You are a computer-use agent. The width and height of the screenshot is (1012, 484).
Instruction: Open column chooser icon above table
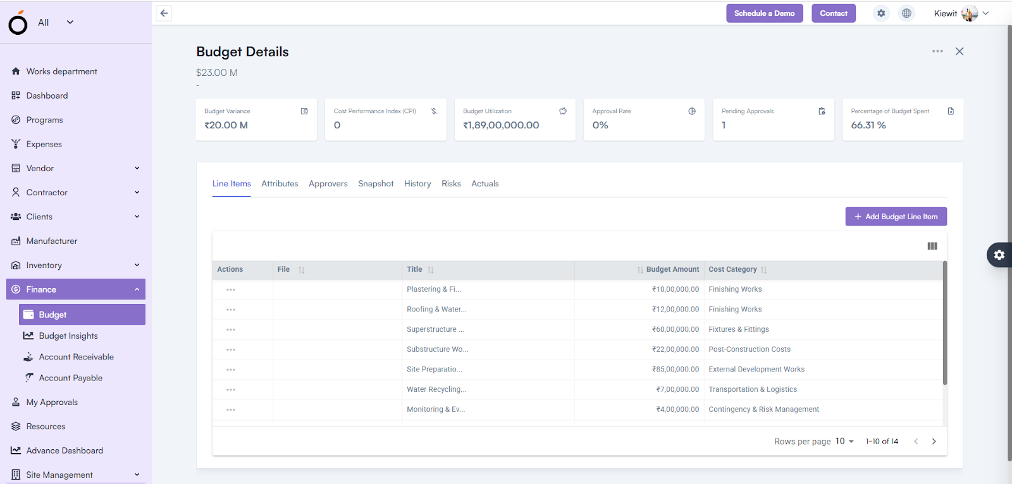click(932, 246)
